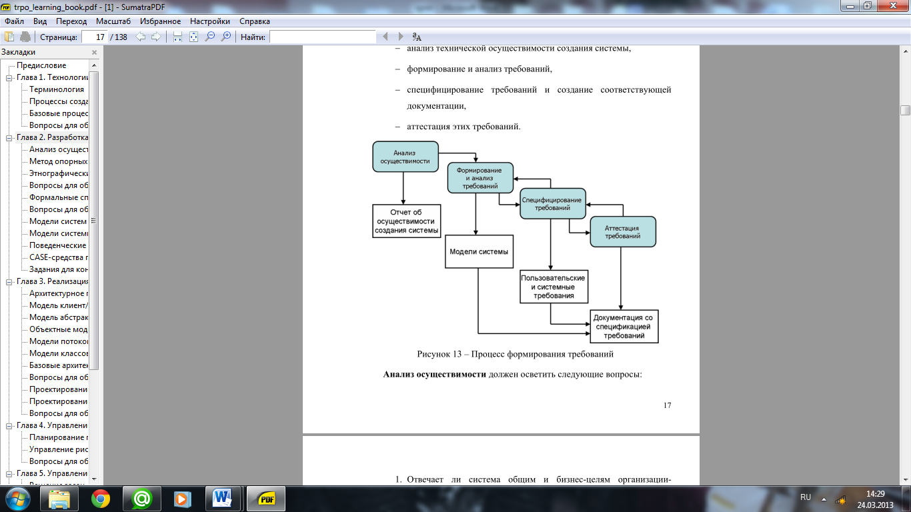Click the Zoom In magnifier icon

[226, 37]
